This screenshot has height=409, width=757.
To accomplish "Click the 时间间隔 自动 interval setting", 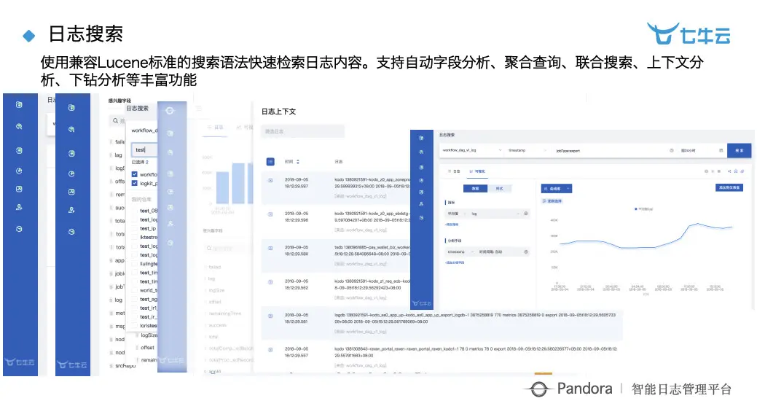I will click(x=490, y=252).
